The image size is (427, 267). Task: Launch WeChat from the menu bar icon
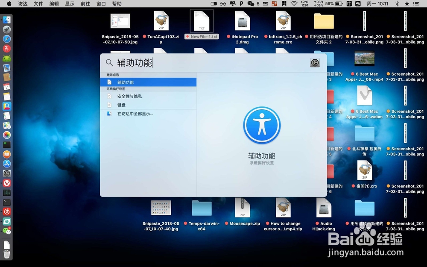tap(250, 3)
